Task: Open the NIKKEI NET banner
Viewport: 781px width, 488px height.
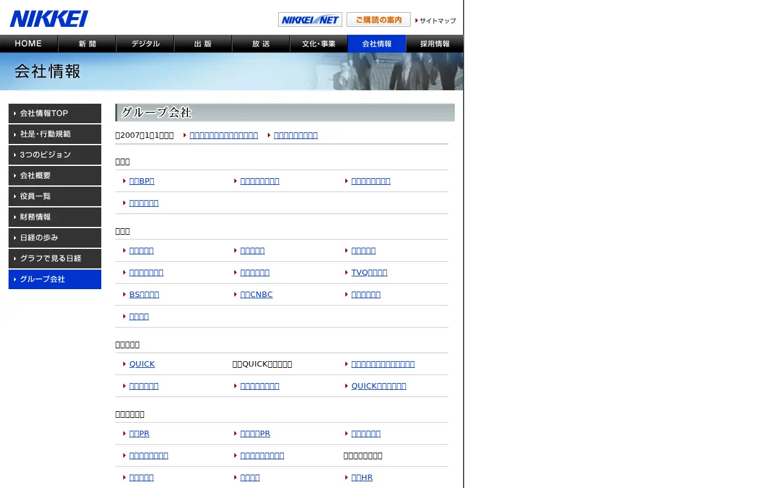Action: (x=310, y=20)
